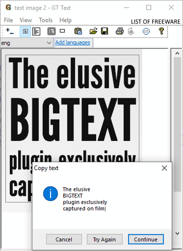Open an image with the folder icon
This screenshot has width=183, height=251.
click(x=94, y=31)
